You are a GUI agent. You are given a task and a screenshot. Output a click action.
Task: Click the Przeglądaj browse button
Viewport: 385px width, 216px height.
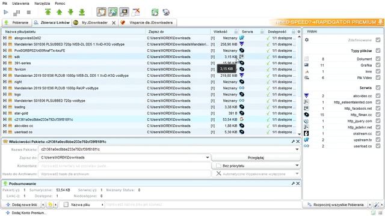pyautogui.click(x=256, y=157)
